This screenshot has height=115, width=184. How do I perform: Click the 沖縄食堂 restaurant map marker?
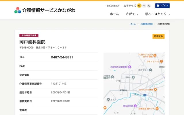pos(157,109)
